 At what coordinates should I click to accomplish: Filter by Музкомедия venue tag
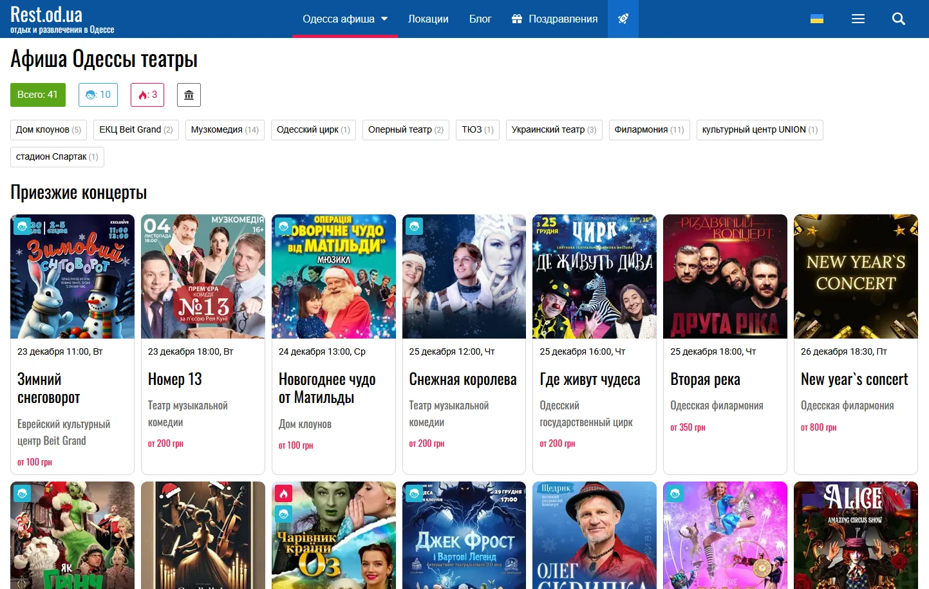(224, 129)
